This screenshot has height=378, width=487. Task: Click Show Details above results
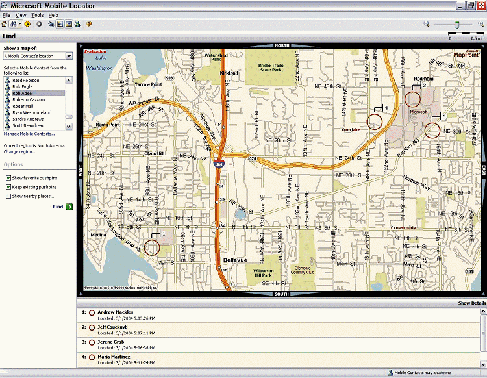point(472,303)
